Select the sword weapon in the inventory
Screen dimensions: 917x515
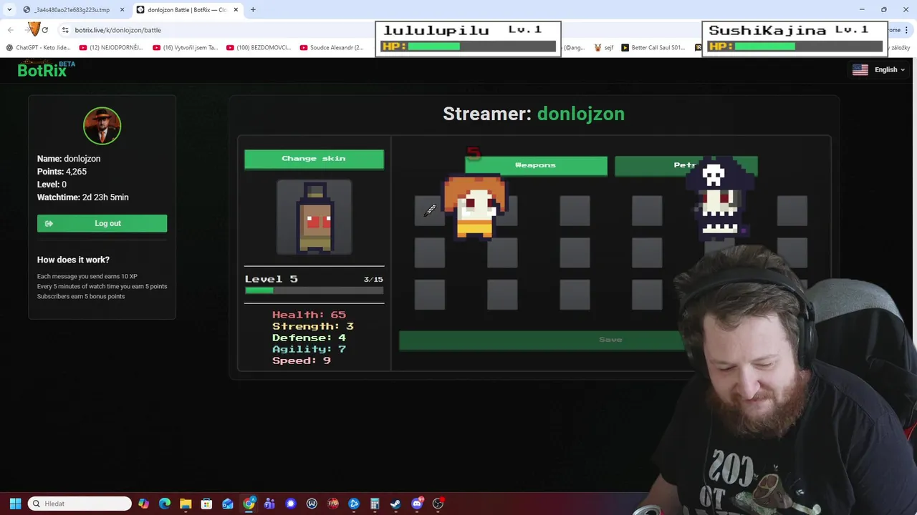pos(430,210)
